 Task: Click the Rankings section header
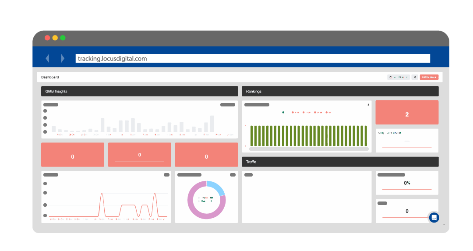click(x=340, y=92)
